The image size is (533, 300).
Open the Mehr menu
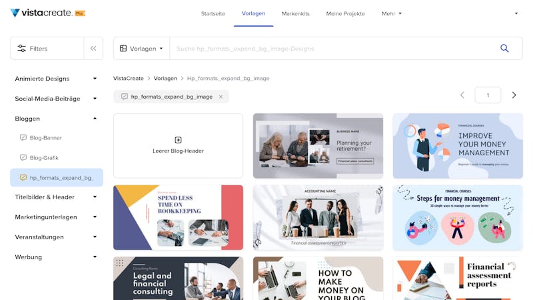tap(392, 13)
